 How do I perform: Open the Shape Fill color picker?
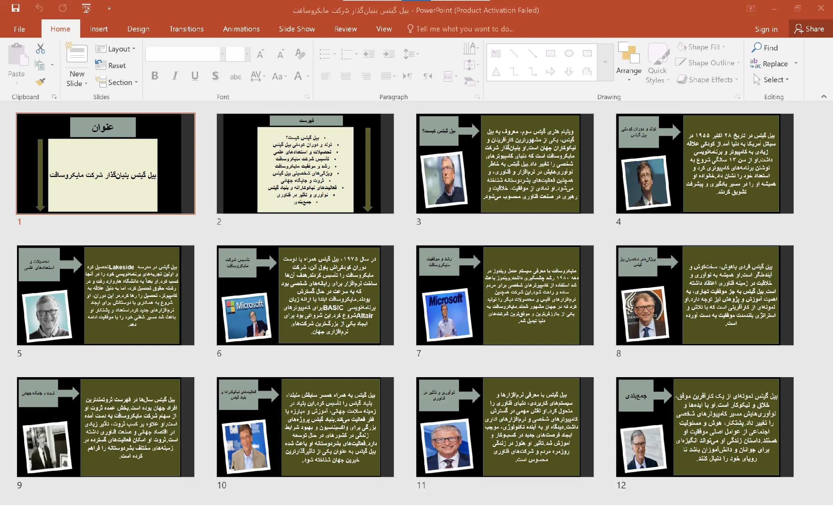701,47
